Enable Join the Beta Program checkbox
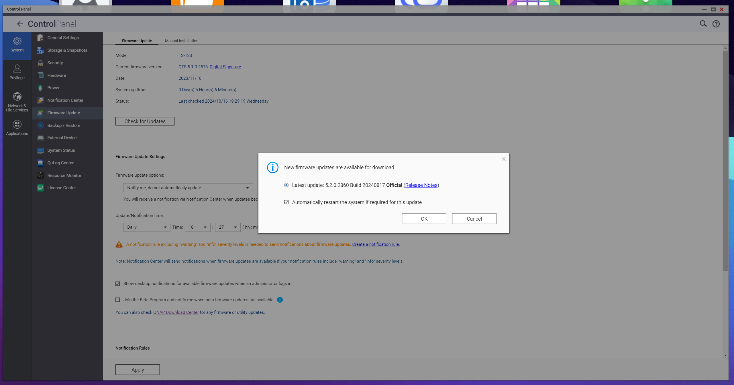 click(x=118, y=300)
